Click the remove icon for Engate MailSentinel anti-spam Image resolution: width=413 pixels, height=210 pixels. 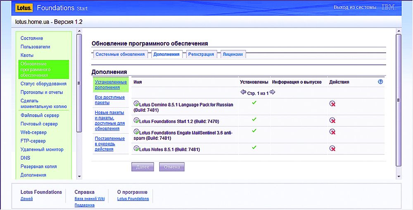point(332,132)
